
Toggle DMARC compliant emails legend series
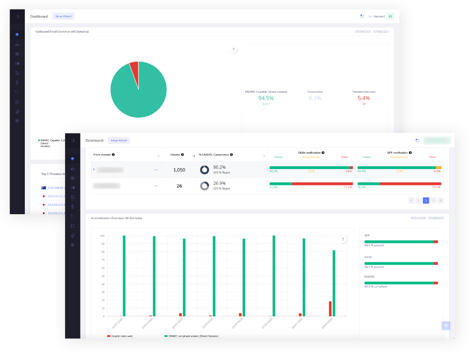[x=192, y=336]
